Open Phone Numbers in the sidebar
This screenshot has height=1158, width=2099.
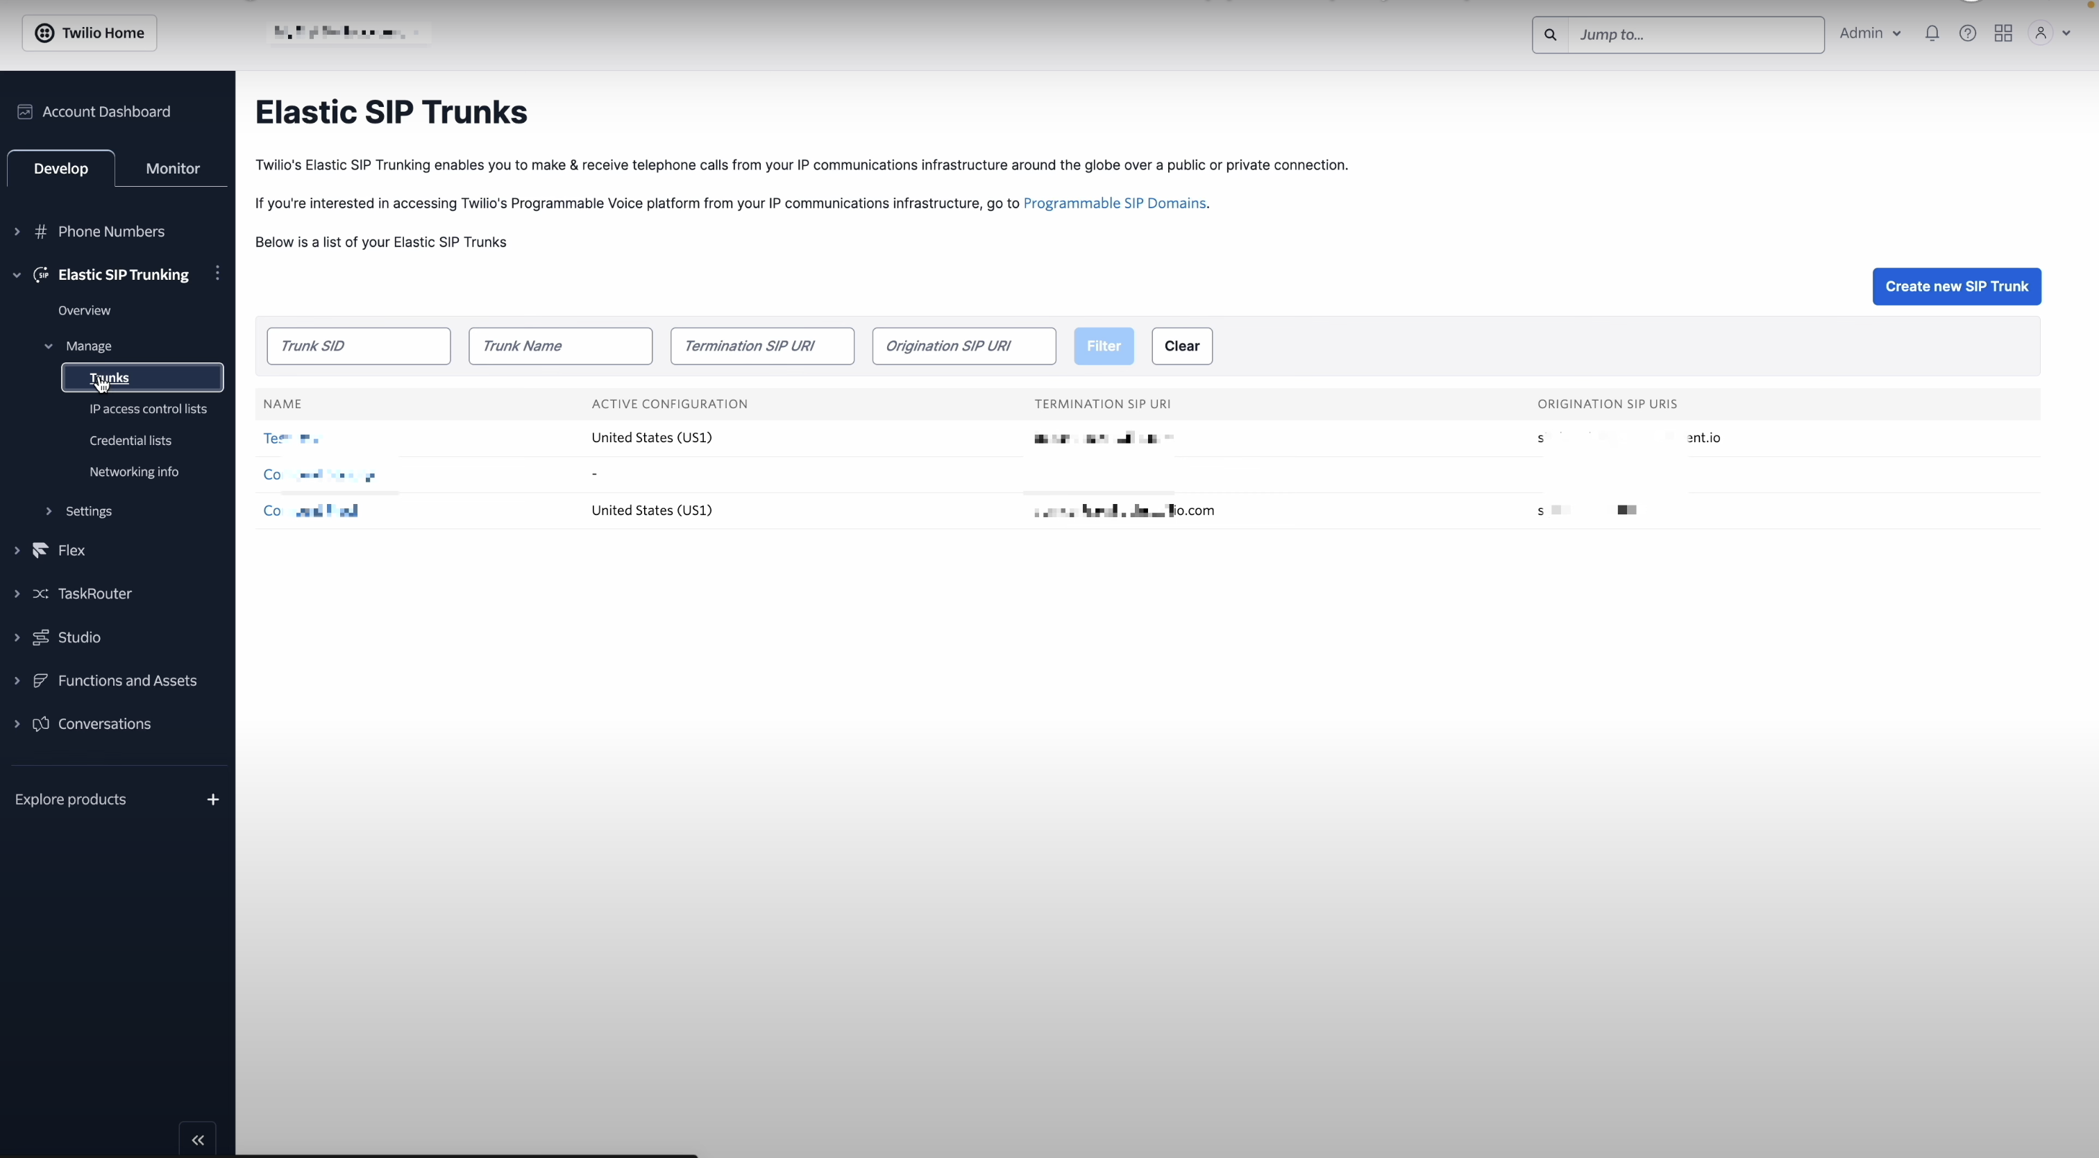click(111, 231)
